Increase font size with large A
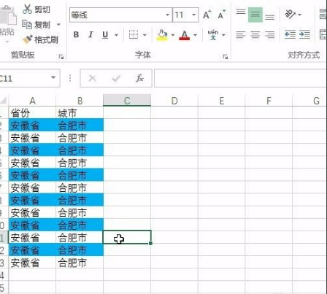The height and width of the screenshot is (294, 327). 207,15
